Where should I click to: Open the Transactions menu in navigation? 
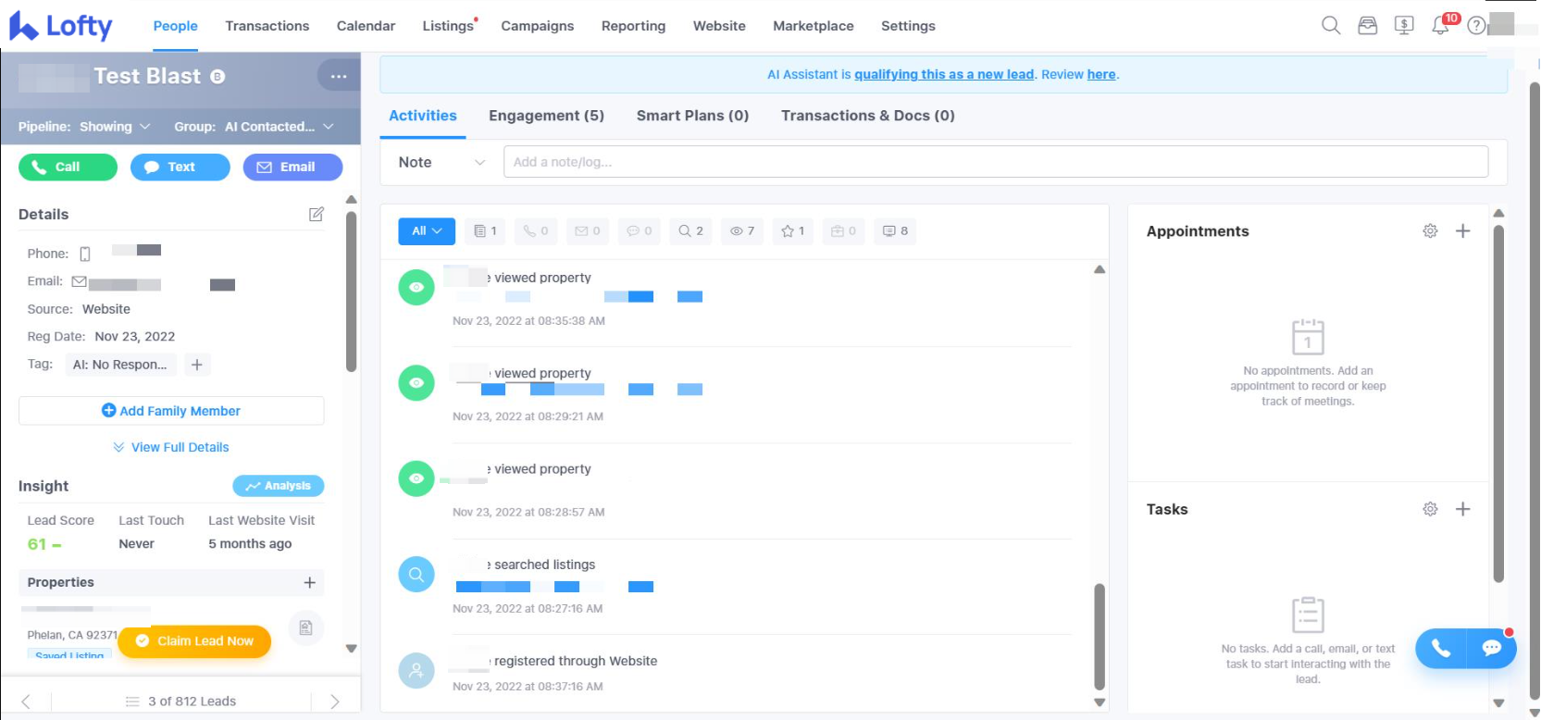click(x=267, y=26)
